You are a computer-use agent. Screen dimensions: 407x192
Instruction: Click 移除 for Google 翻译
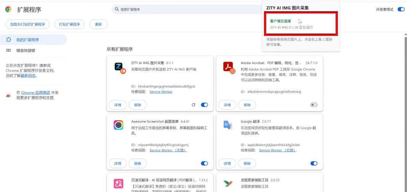(x=247, y=163)
